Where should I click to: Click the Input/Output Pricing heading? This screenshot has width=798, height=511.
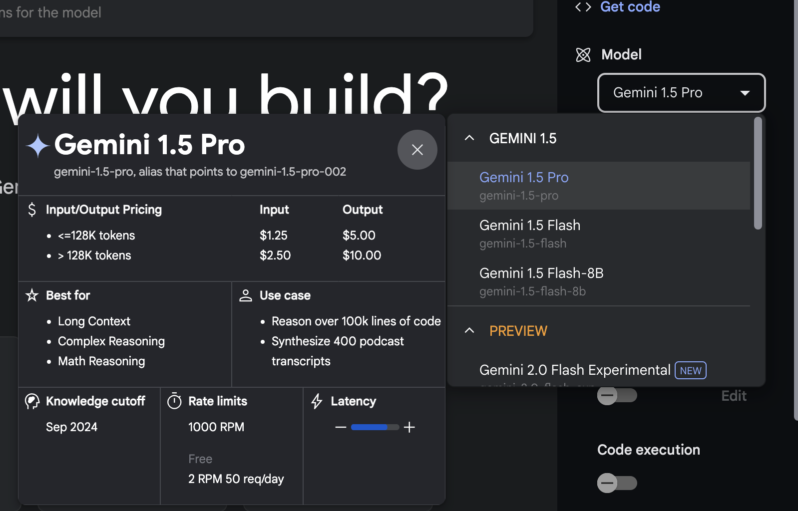tap(104, 210)
